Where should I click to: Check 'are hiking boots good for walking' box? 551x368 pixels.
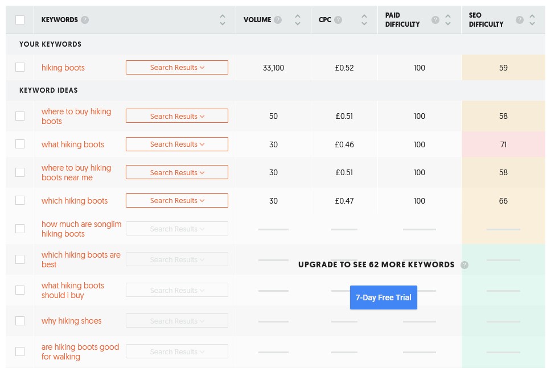tap(20, 352)
